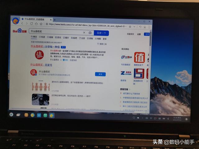Screen dimensions: 199x149
Task: Open the spine illustration article thumbnail
Action: click(x=41, y=86)
